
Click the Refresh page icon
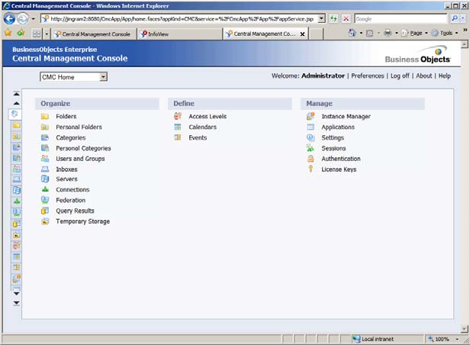pyautogui.click(x=333, y=19)
